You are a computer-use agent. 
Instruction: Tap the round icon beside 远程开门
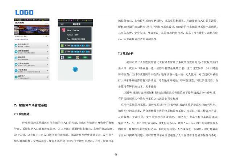[x=16, y=77]
